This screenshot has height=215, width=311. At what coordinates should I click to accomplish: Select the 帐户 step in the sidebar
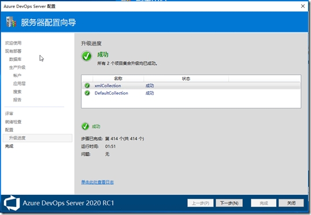click(17, 76)
